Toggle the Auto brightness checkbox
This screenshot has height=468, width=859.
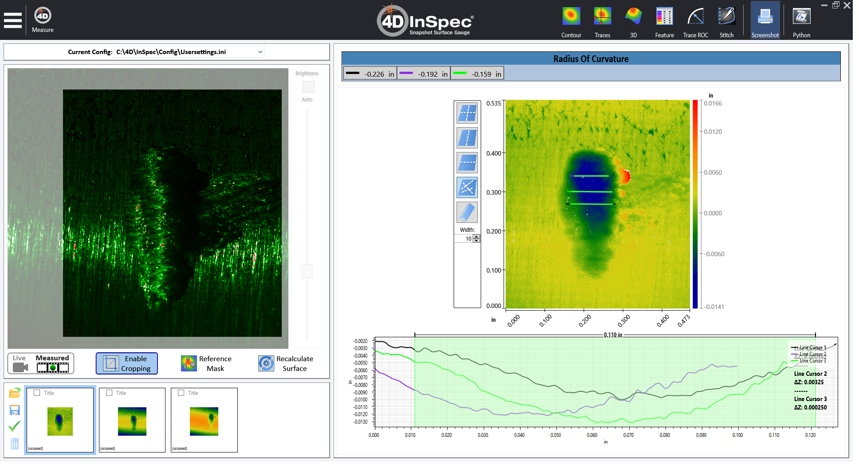308,87
